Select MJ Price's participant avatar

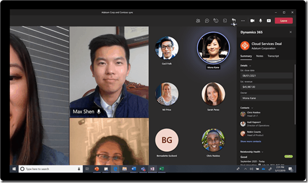167,94
